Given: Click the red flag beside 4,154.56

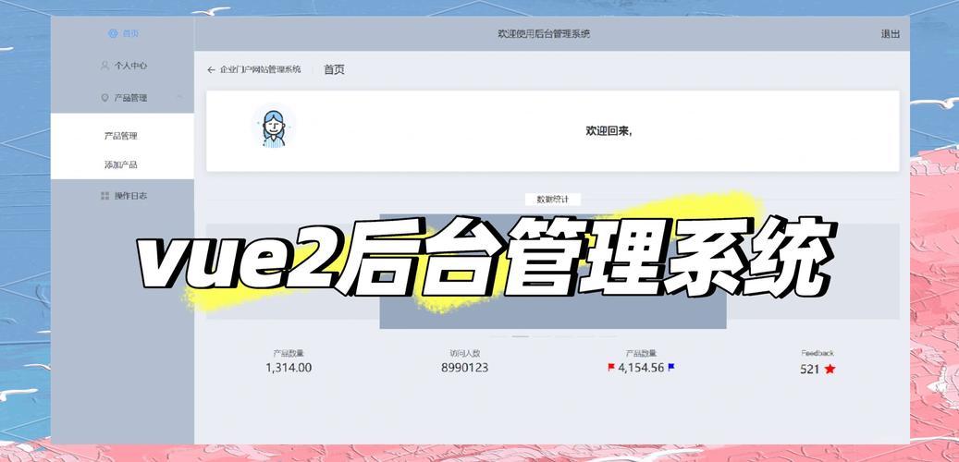Looking at the screenshot, I should tap(611, 367).
